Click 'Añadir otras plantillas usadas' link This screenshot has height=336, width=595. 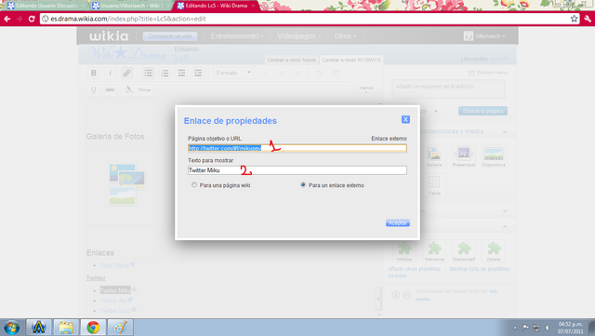[x=415, y=272]
